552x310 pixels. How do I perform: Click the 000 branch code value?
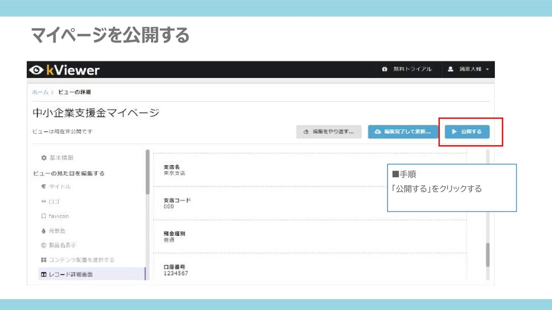click(169, 207)
